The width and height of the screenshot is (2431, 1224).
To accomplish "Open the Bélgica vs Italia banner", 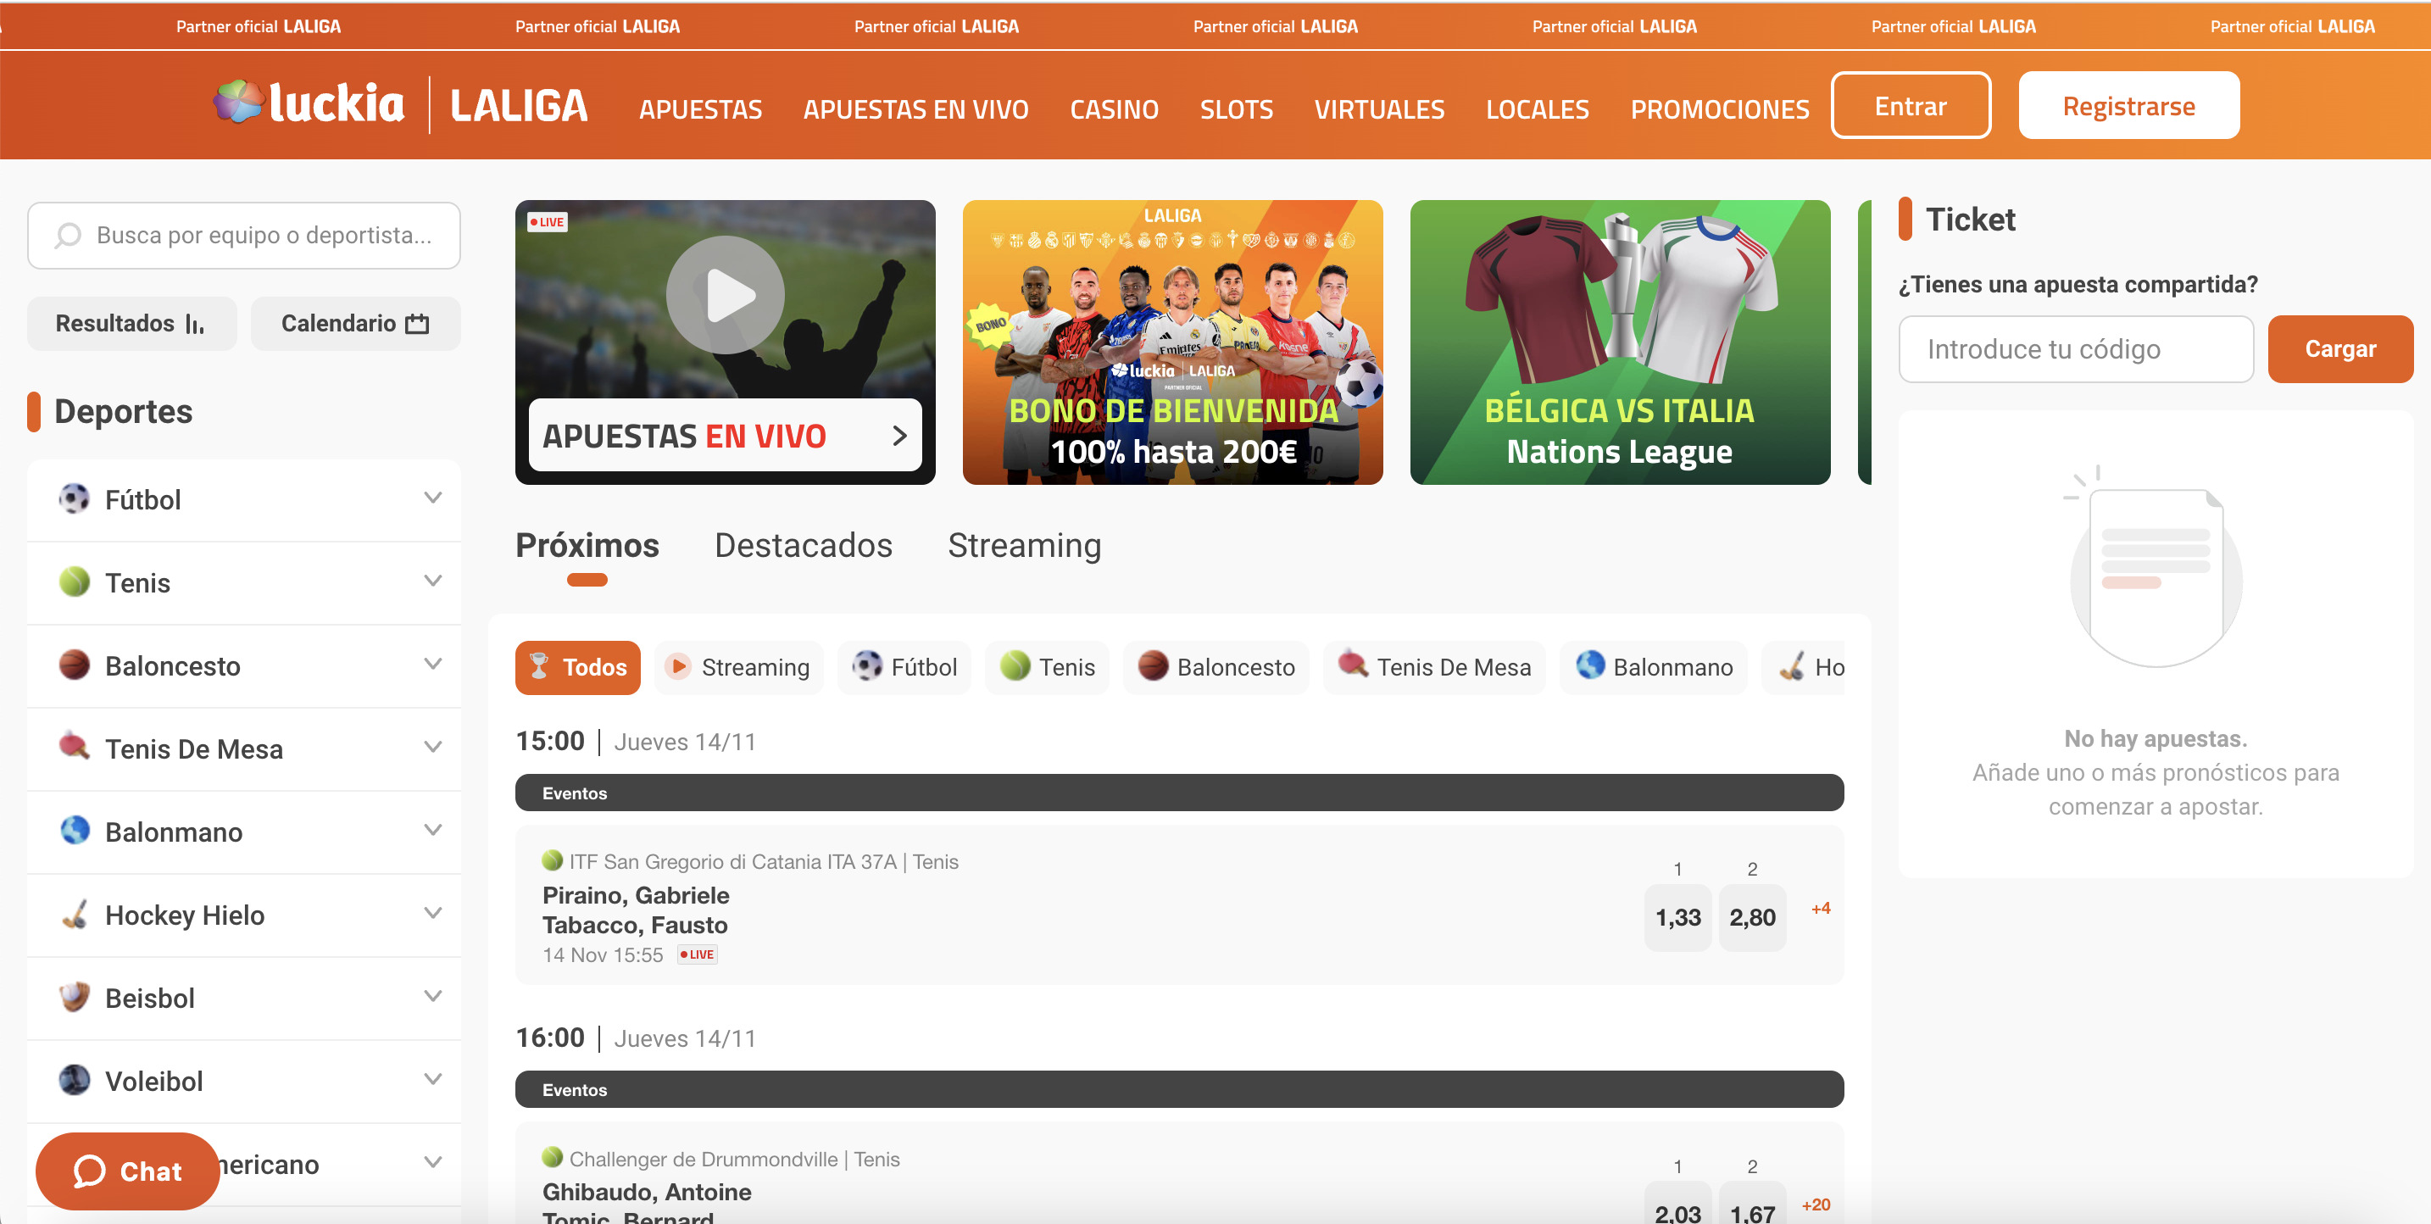I will [1620, 342].
